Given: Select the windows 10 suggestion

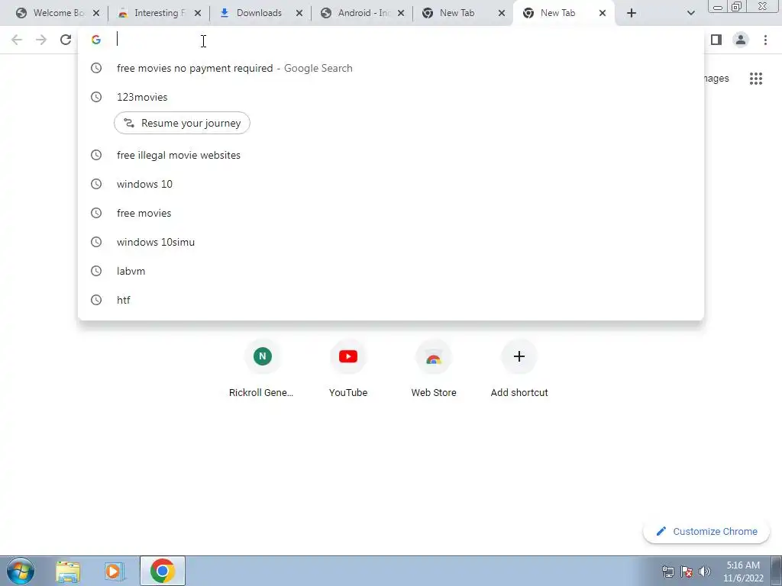Looking at the screenshot, I should (391, 184).
